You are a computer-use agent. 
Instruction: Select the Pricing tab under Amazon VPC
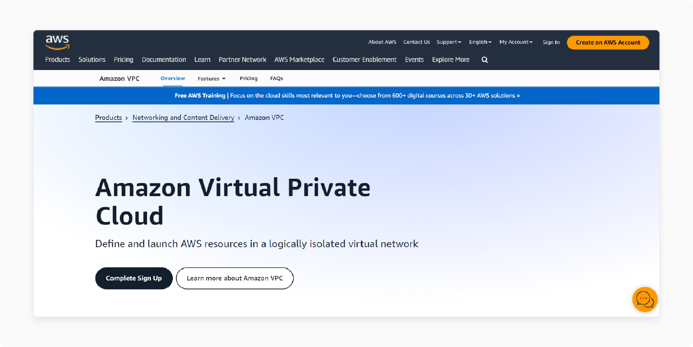tap(249, 78)
